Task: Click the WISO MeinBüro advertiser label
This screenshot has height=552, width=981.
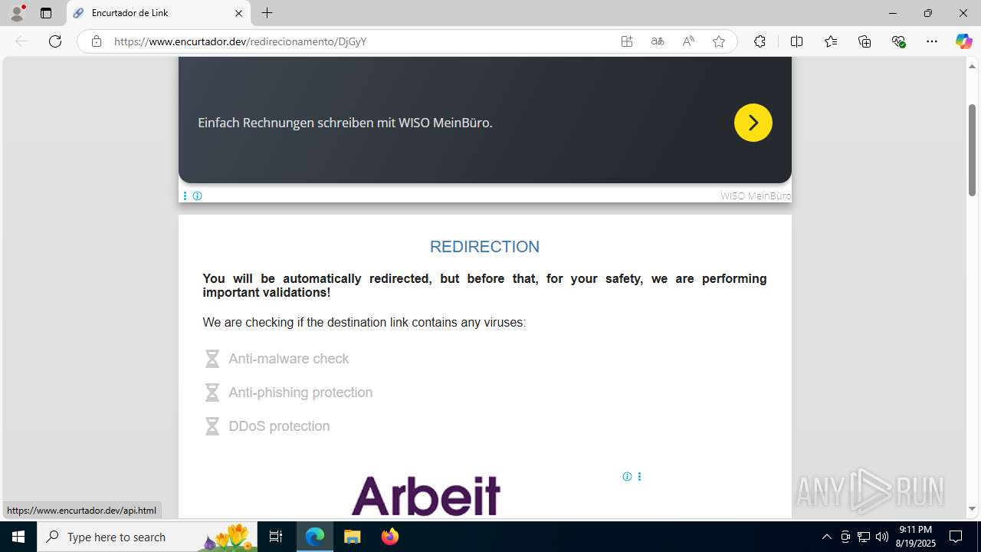Action: tap(755, 196)
